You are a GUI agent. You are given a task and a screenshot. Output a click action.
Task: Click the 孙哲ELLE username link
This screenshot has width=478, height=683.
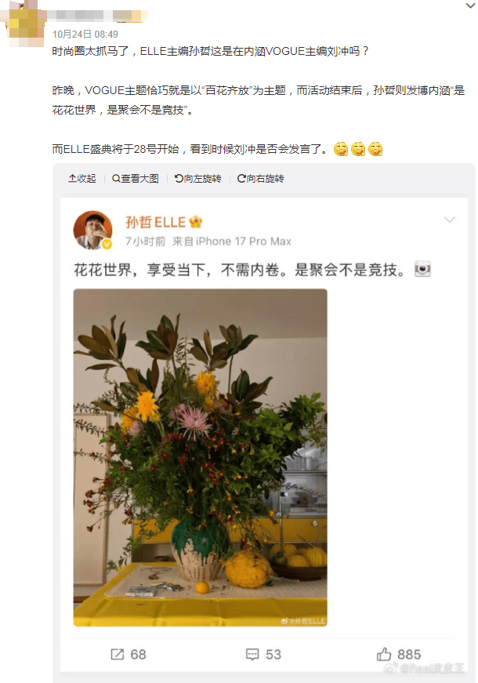(155, 222)
